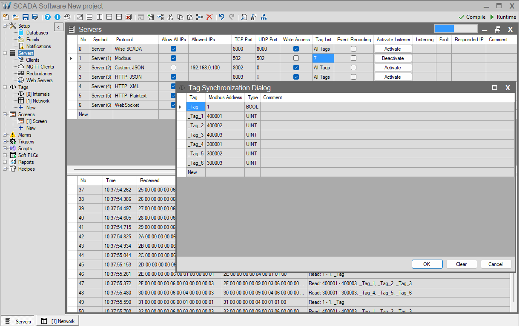Screen dimensions: 519x326
Task: Click Runtime in the top menu
Action: (503, 17)
